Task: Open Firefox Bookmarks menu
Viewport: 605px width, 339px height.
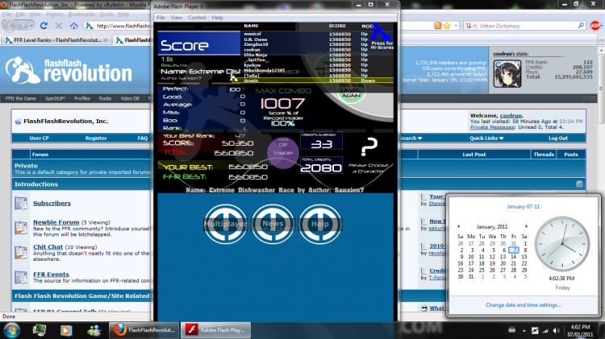Action: click(81, 14)
